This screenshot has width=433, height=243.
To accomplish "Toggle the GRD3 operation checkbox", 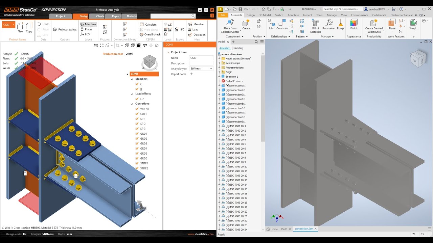I will (x=137, y=143).
